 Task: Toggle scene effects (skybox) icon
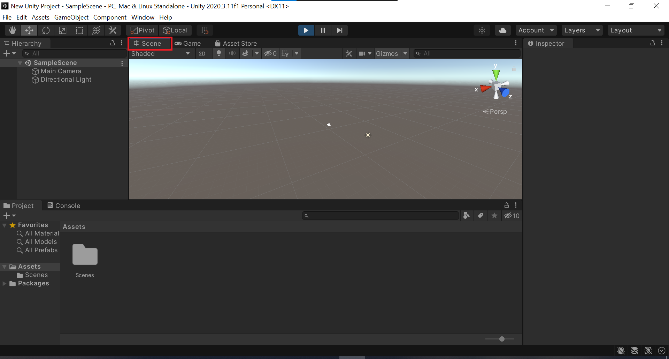tap(246, 53)
